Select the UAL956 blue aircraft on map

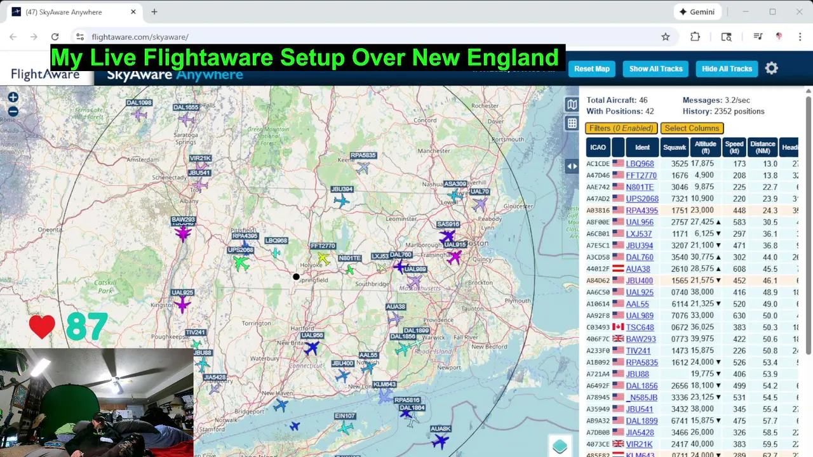point(311,348)
